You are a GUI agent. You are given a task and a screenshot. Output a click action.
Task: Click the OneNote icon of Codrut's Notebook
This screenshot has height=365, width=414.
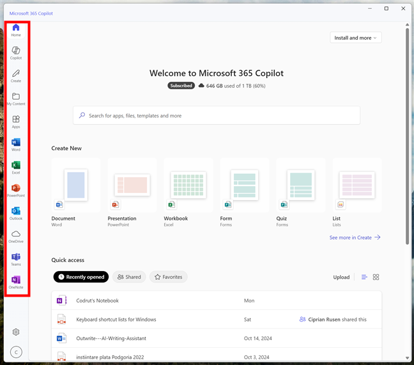click(x=61, y=300)
